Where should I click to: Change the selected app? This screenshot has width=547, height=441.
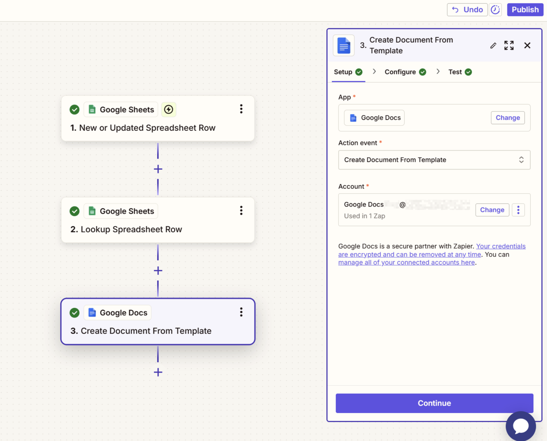(508, 118)
